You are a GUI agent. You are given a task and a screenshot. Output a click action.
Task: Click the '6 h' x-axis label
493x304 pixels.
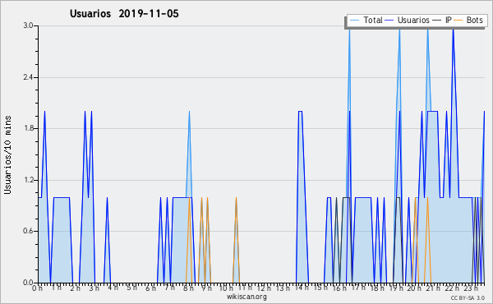point(150,288)
